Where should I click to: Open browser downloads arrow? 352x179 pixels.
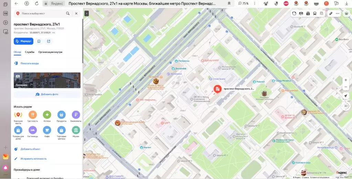point(346,3)
